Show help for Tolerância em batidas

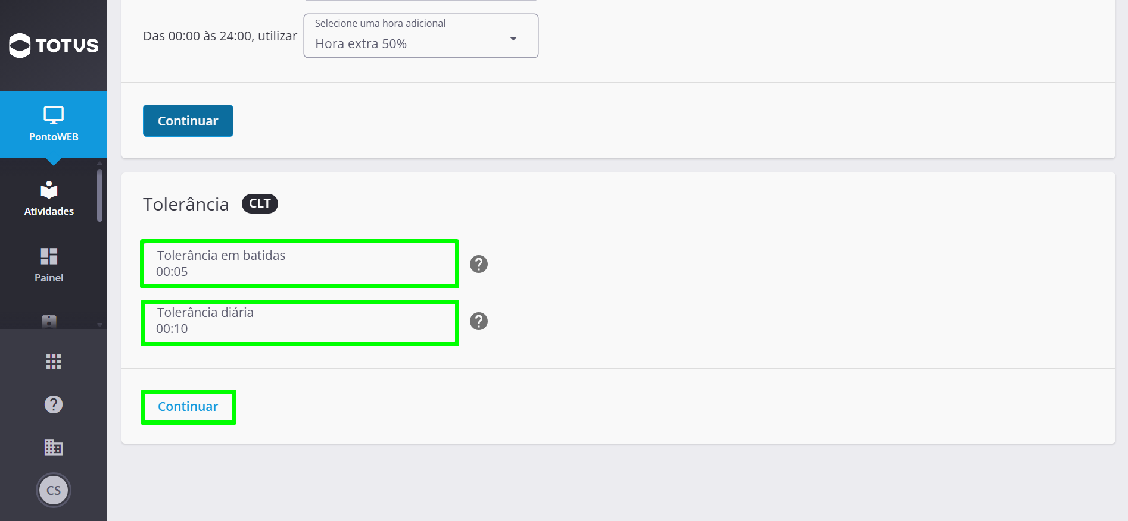pos(479,264)
